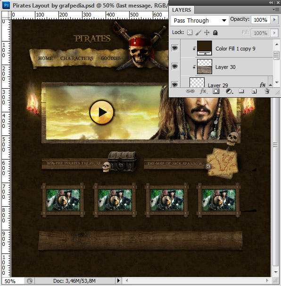Click Win The Pirates Treasure wooden banner
Image resolution: width=281 pixels, height=286 pixels.
[74, 163]
